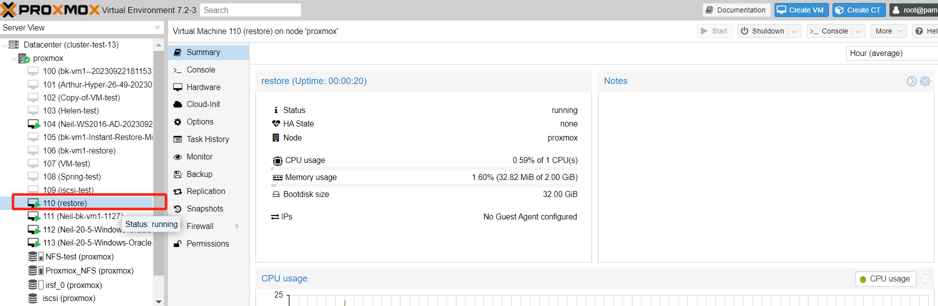The height and width of the screenshot is (306, 938).
Task: Open the root@pam user menu
Action: pos(914,10)
